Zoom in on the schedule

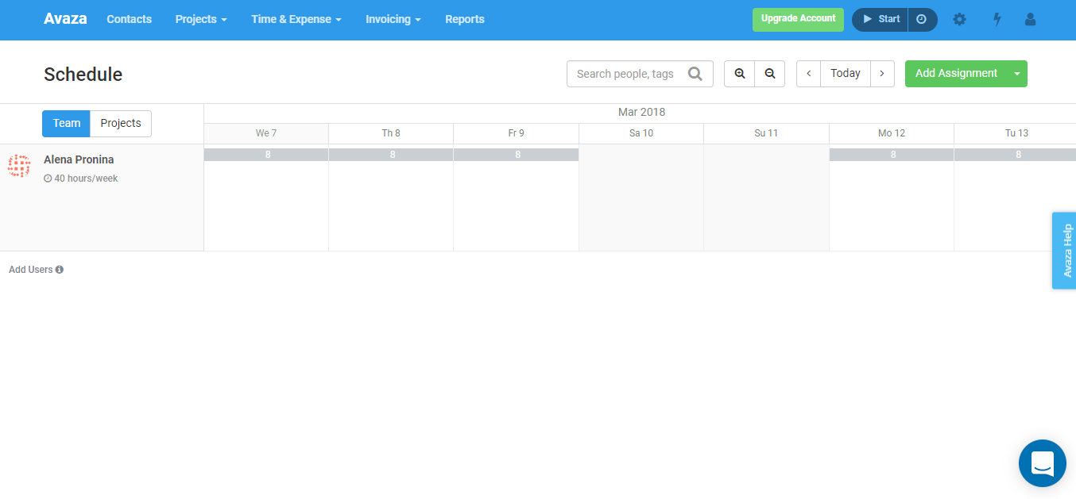click(x=739, y=74)
